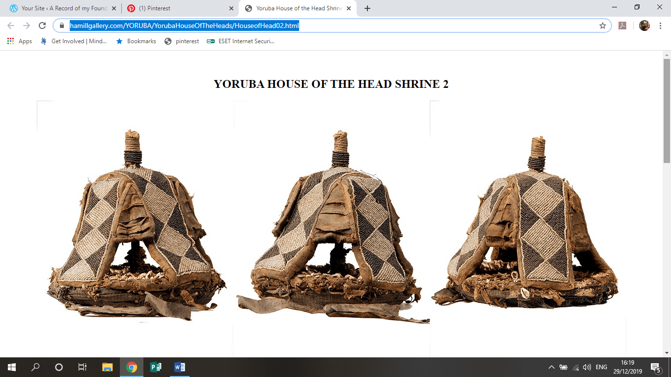671x377 pixels.
Task: Open Chrome's three-dot menu
Action: [x=661, y=25]
